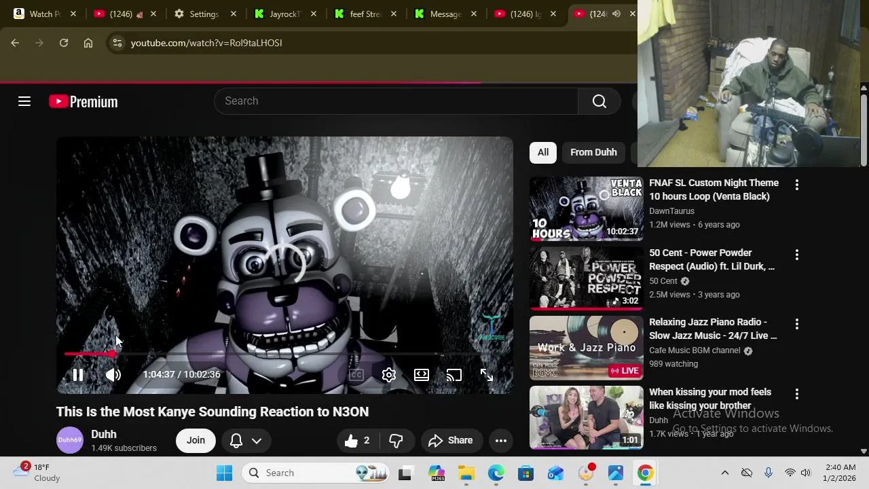Toggle closed captions on the player

coord(356,375)
